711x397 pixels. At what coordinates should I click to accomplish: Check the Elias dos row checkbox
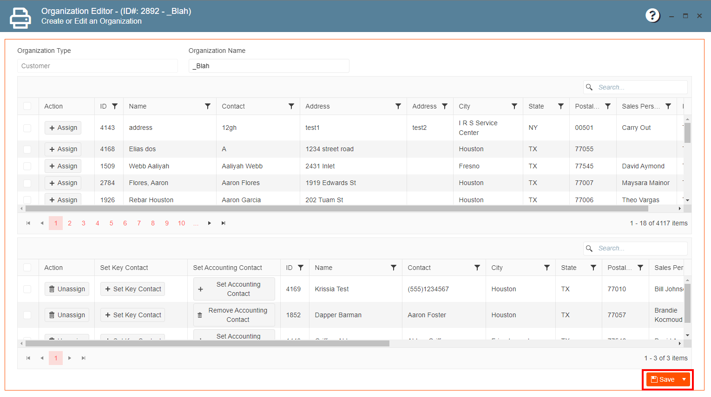click(x=27, y=149)
